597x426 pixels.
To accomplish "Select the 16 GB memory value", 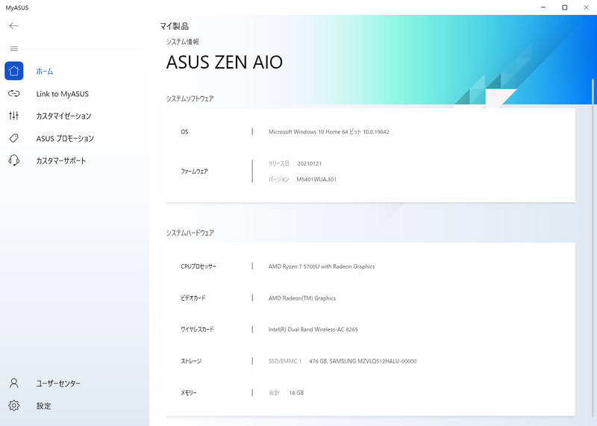I will click(296, 392).
